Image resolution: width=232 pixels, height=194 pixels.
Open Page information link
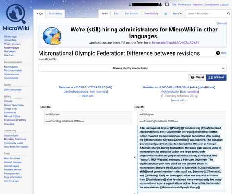tap(13, 177)
